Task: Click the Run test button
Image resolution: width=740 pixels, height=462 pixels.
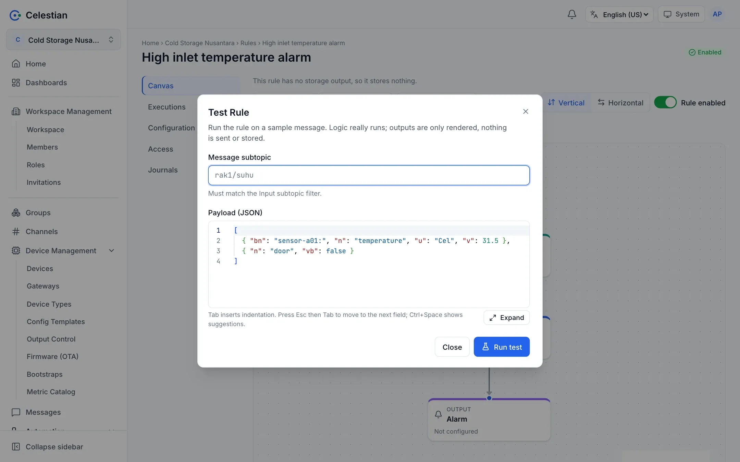Action: (x=502, y=347)
